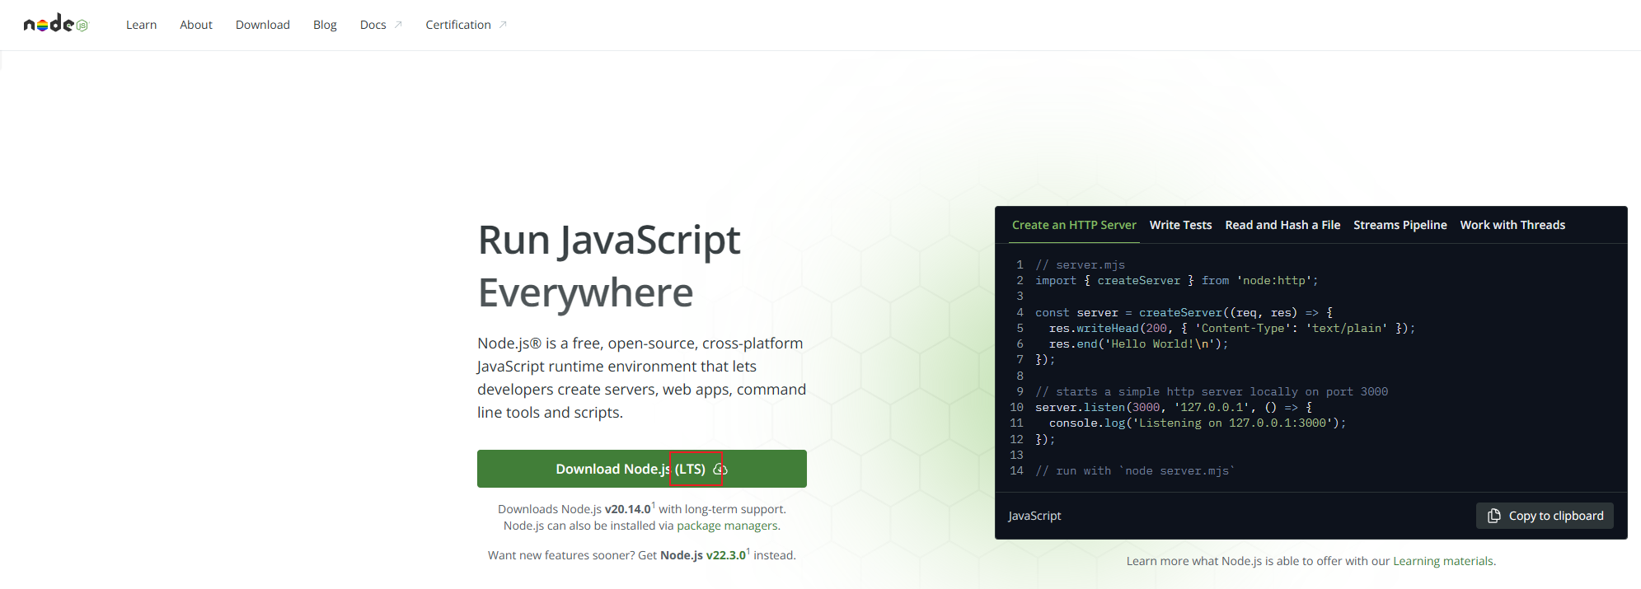The height and width of the screenshot is (589, 1641).
Task: Open the Learning materials link
Action: click(x=1442, y=561)
